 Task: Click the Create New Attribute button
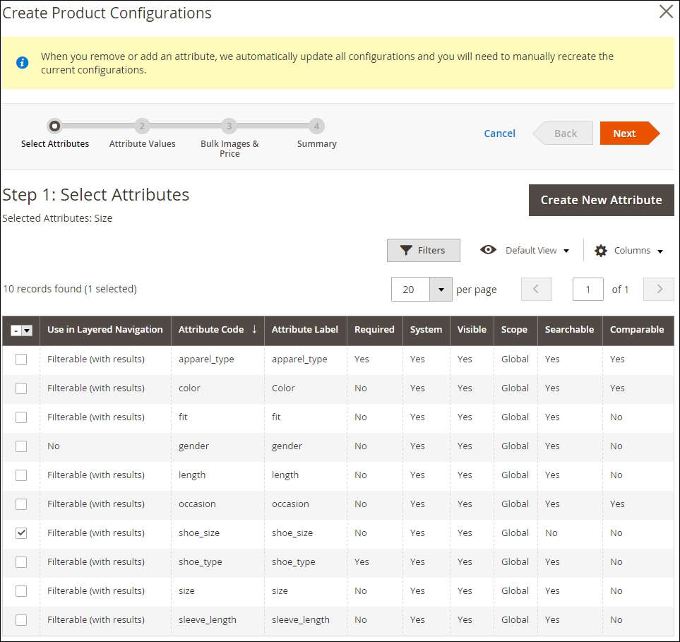601,201
